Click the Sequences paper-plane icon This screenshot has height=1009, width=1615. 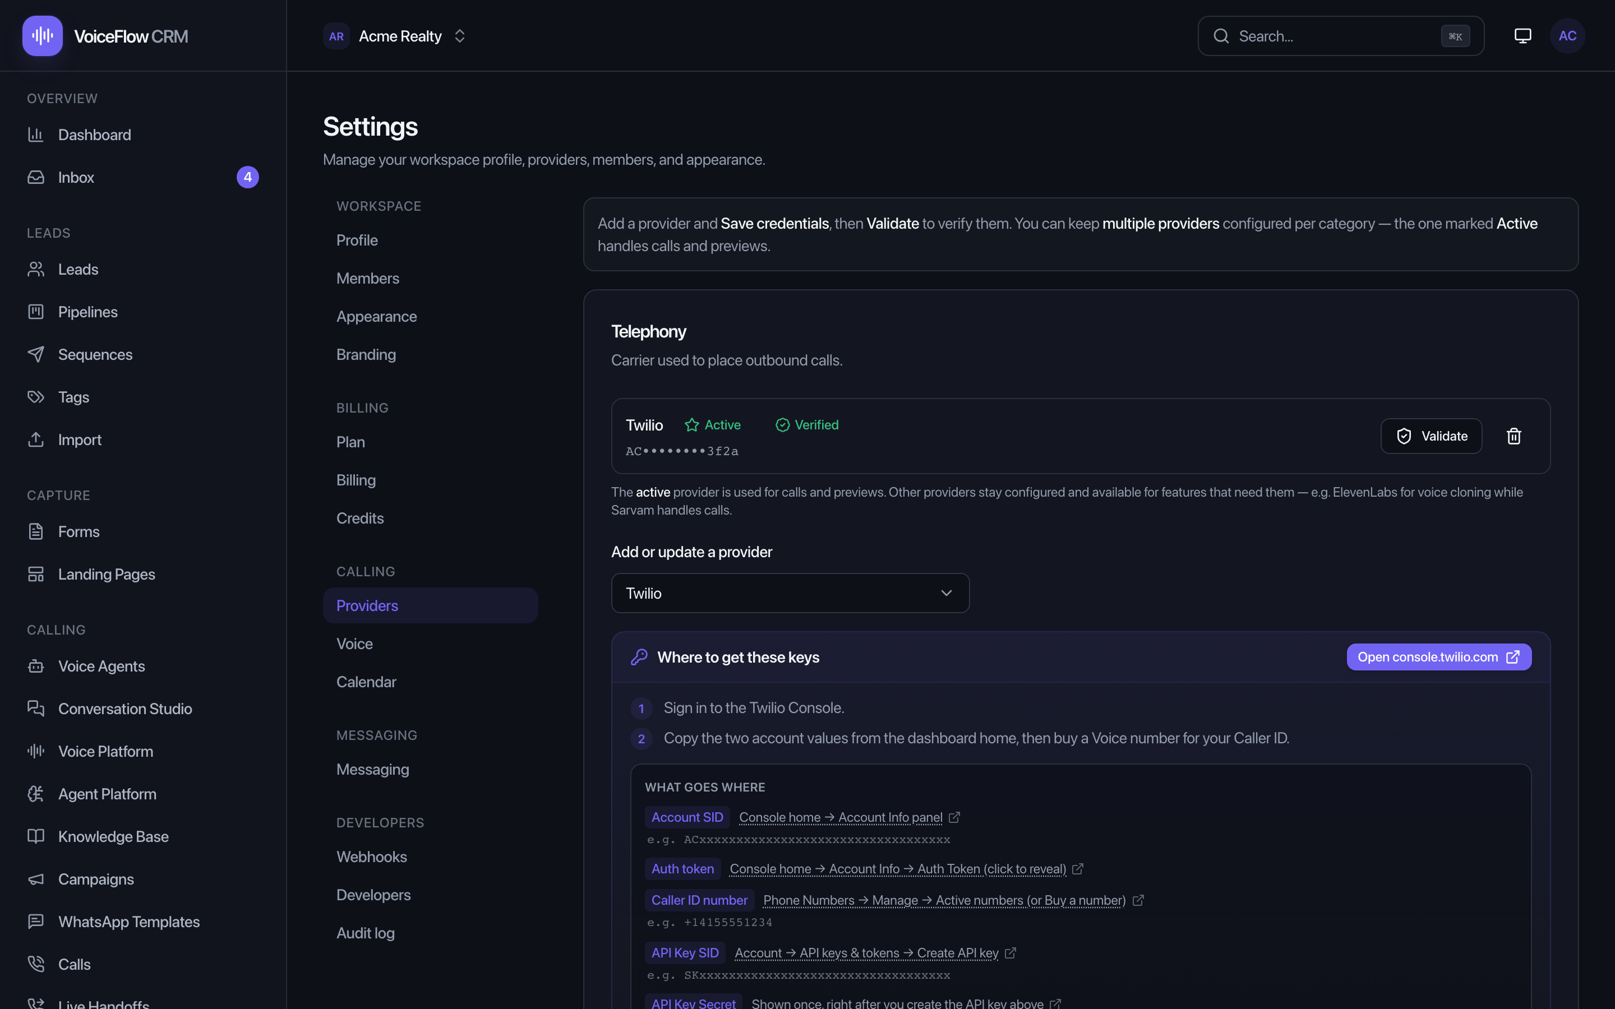pyautogui.click(x=36, y=354)
